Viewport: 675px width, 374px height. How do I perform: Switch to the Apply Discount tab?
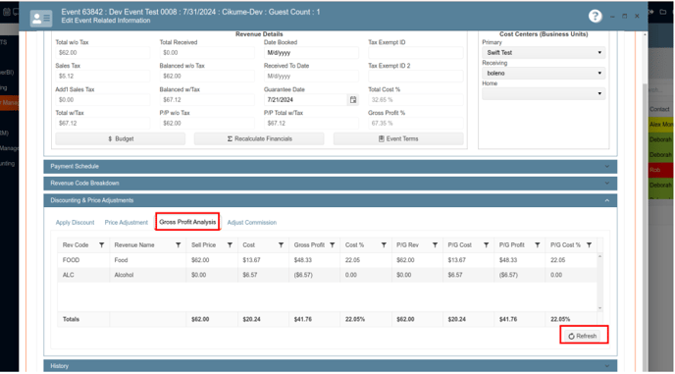pyautogui.click(x=75, y=222)
